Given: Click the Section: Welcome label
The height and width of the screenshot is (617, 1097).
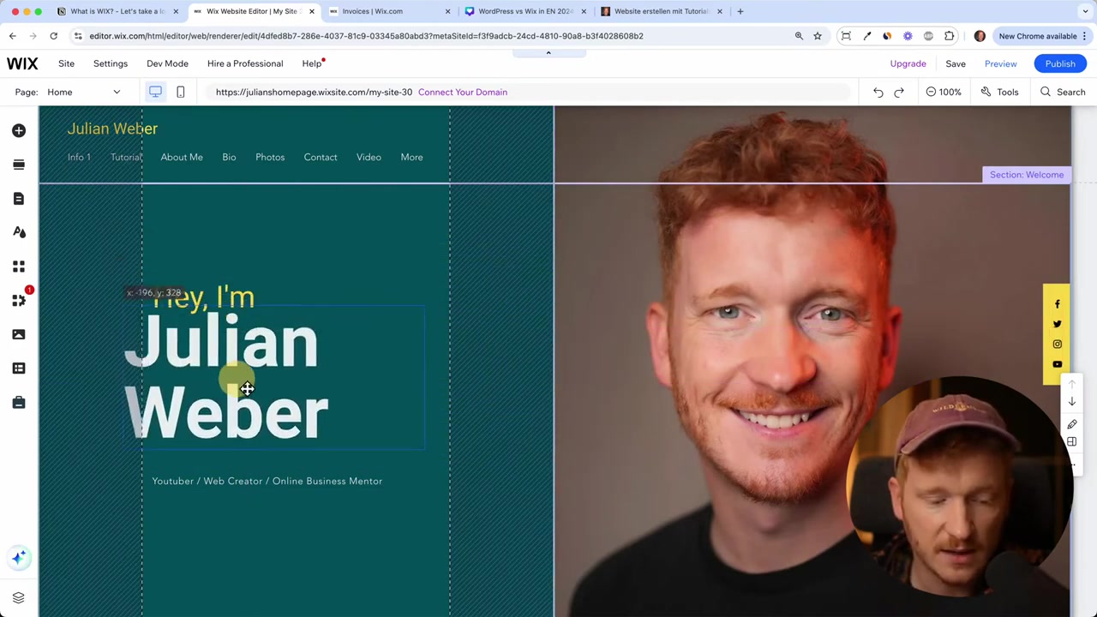Looking at the screenshot, I should [x=1027, y=175].
